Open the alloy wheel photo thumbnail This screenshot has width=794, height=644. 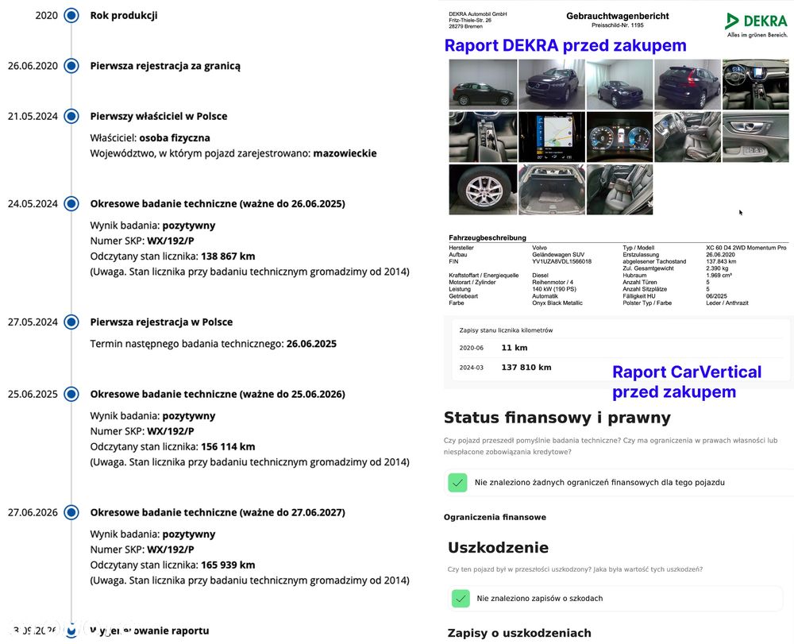(483, 189)
